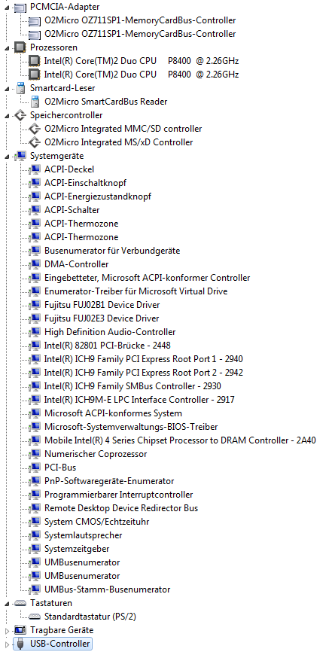
Task: Select Programmierbarer Interruptcontroller
Action: click(119, 495)
